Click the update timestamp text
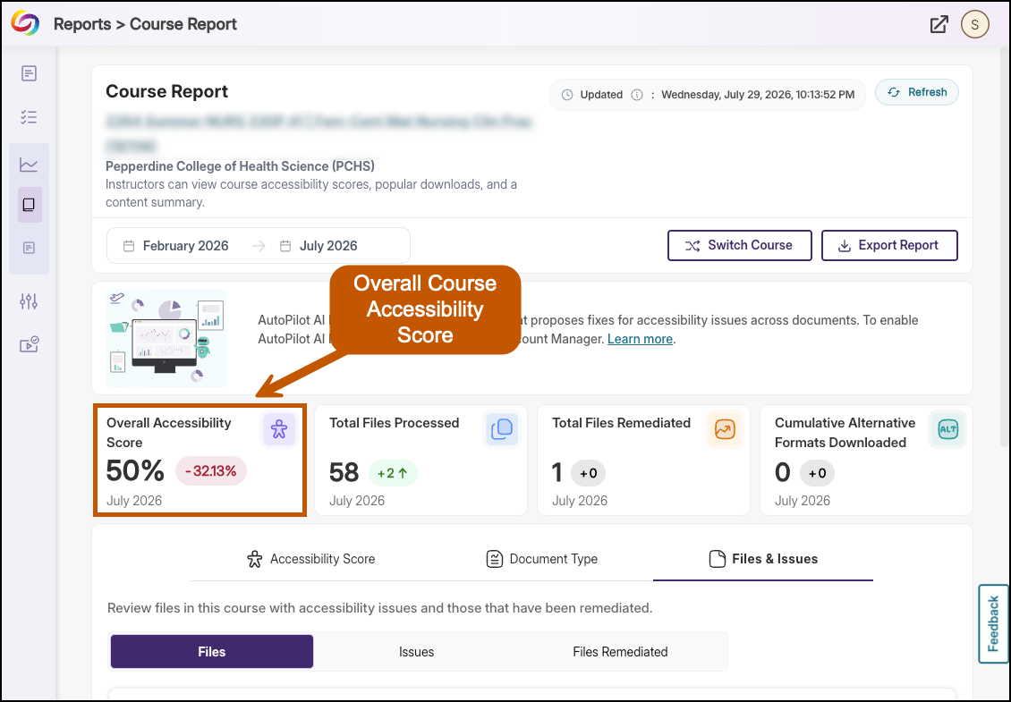 (x=758, y=95)
